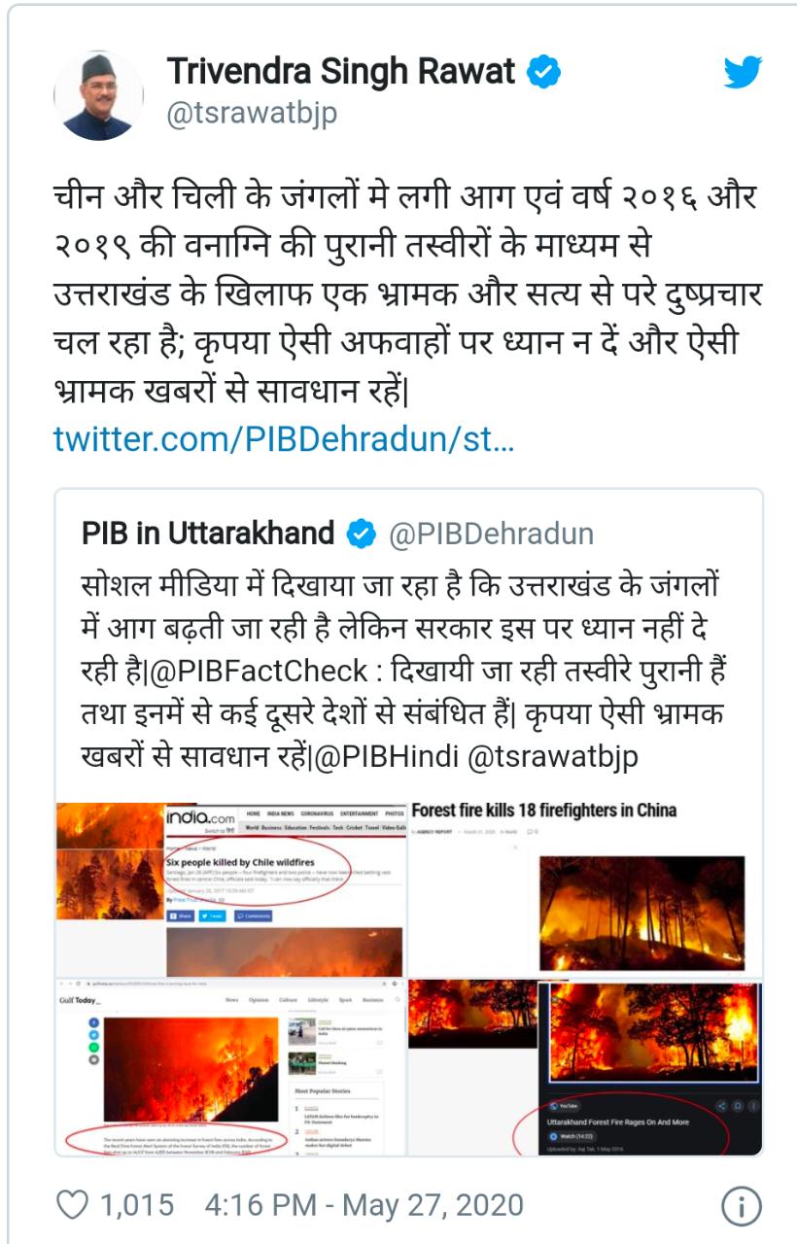Click the Twitter bird logo
797x1244 pixels.
point(743,73)
